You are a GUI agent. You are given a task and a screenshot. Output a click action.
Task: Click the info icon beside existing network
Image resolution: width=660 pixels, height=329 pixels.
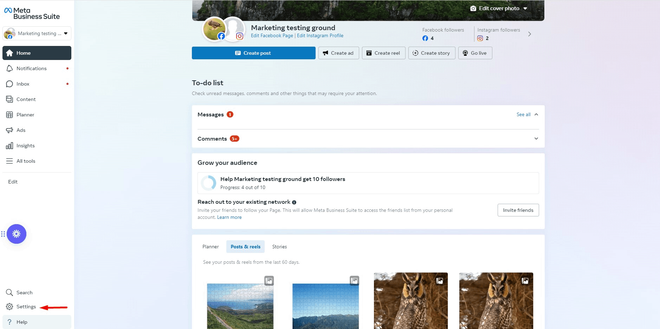(294, 202)
